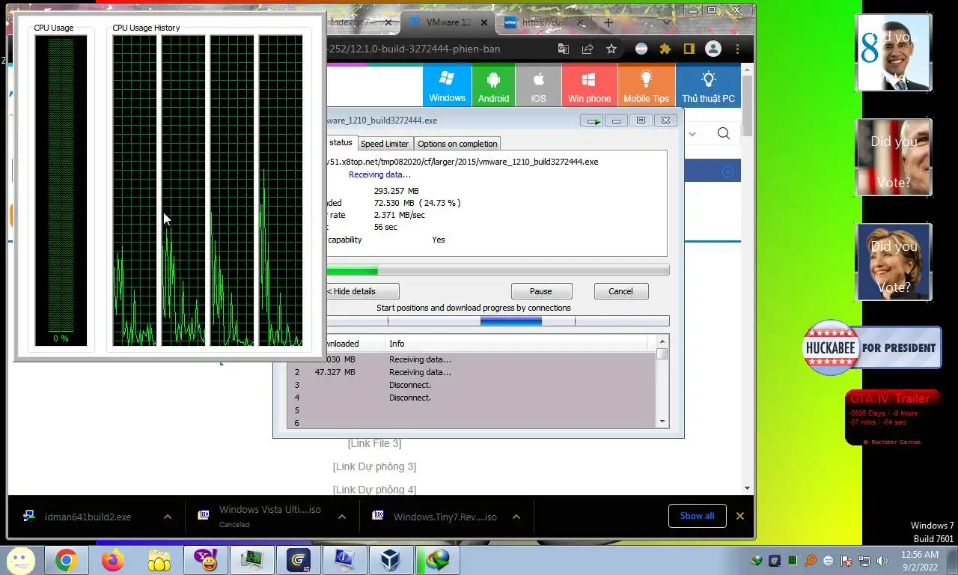This screenshot has height=575, width=958.
Task: Open the Link Dự phòng 4 link
Action: [374, 490]
